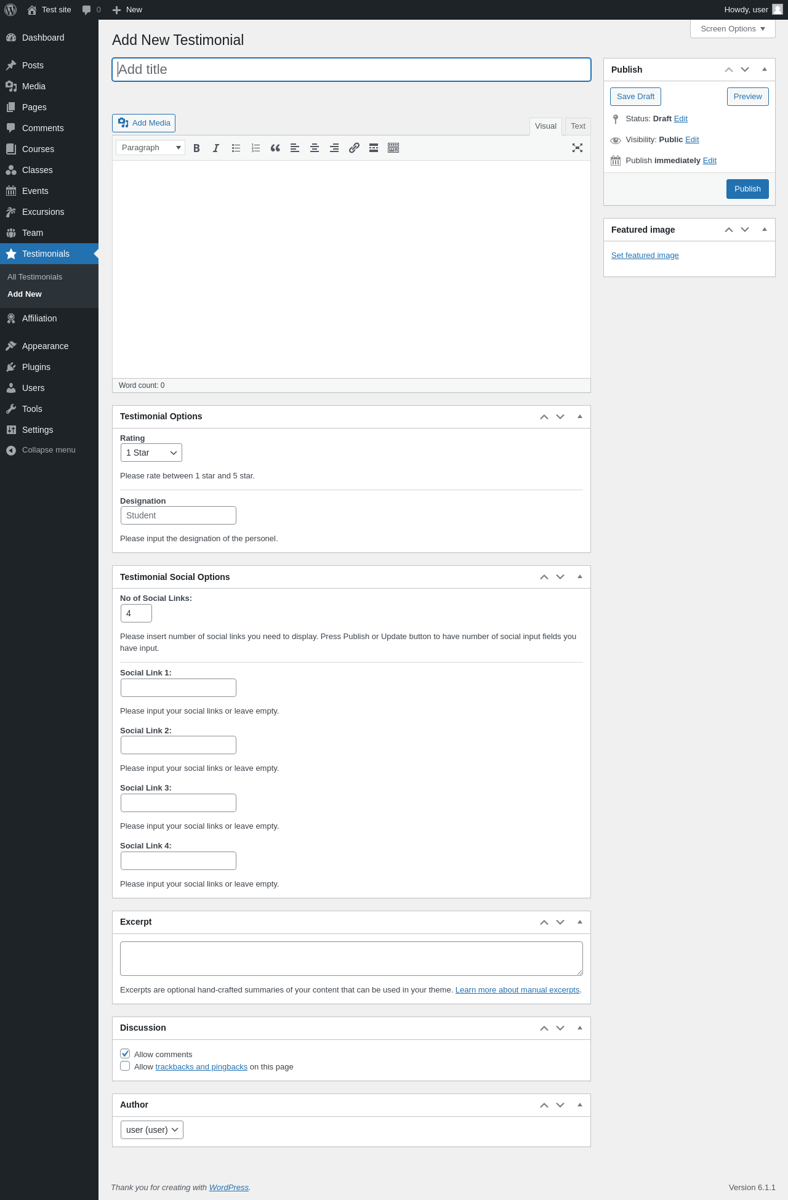Insert the Read More tag icon
Screen dimensions: 788x1200
[x=374, y=148]
